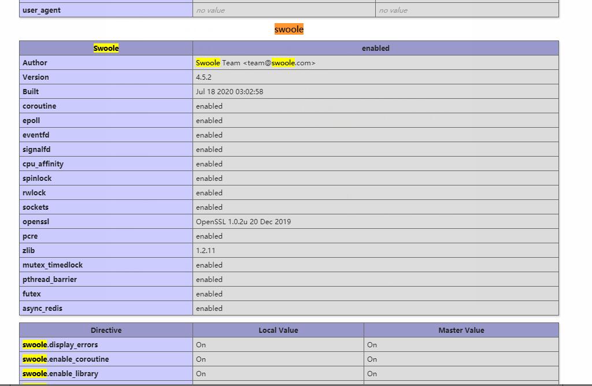This screenshot has height=386, width=592.
Task: Select the swoole.display_errors directive
Action: (x=60, y=344)
